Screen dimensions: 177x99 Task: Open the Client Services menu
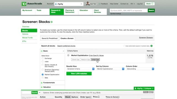tap(100, 12)
